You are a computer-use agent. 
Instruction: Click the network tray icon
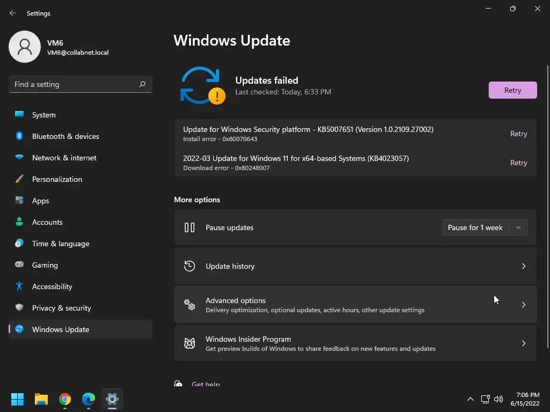[x=485, y=399]
